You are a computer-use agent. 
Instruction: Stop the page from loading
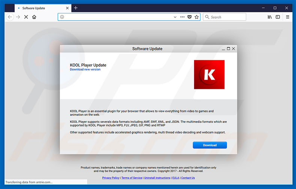tap(26, 17)
